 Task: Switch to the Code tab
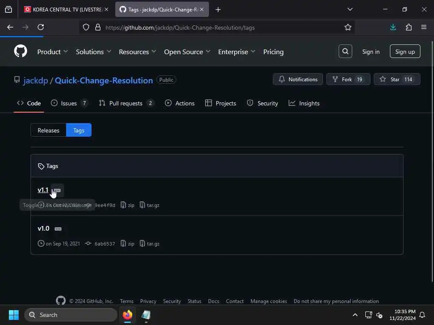[29, 103]
